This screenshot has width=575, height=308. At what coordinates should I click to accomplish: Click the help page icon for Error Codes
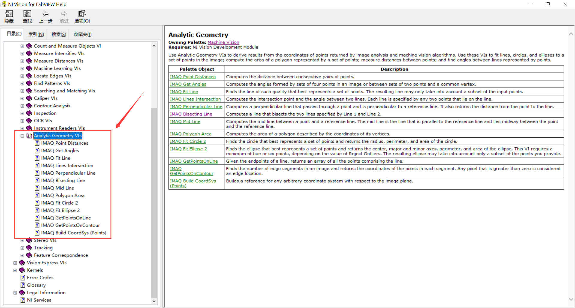click(23, 277)
